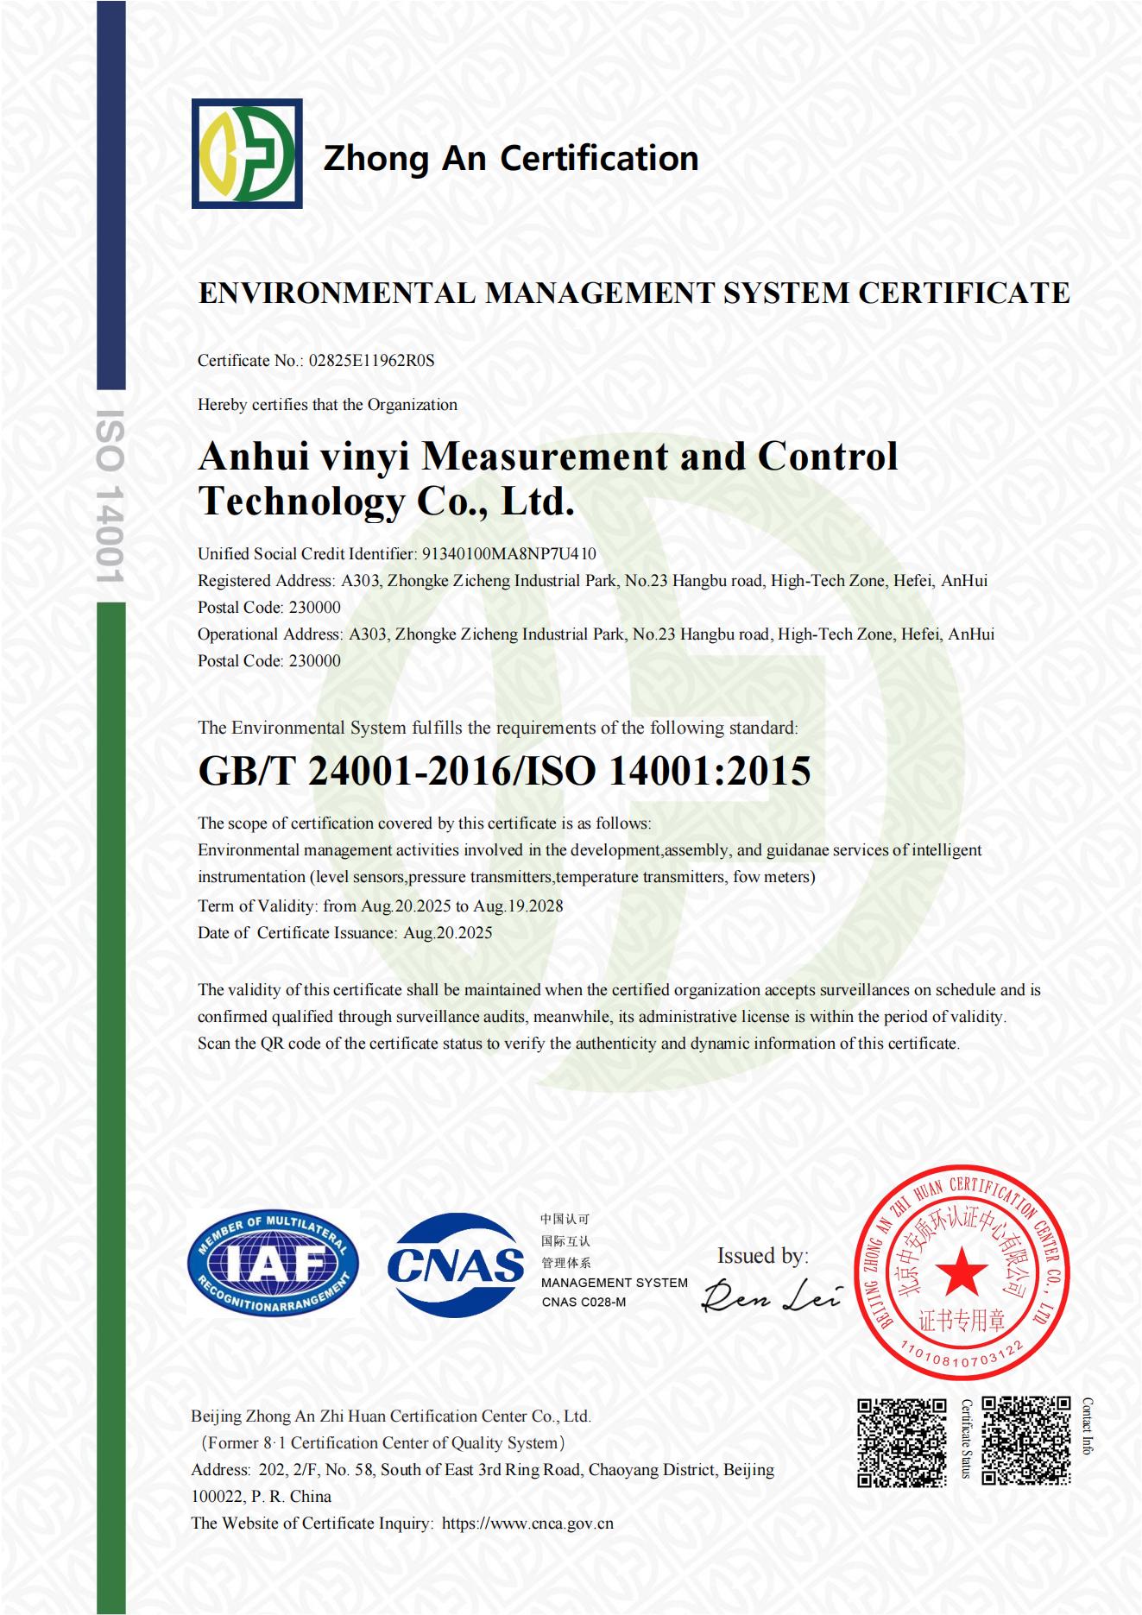Click the 'Issued by:' label
The height and width of the screenshot is (1615, 1142).
pos(763,1256)
